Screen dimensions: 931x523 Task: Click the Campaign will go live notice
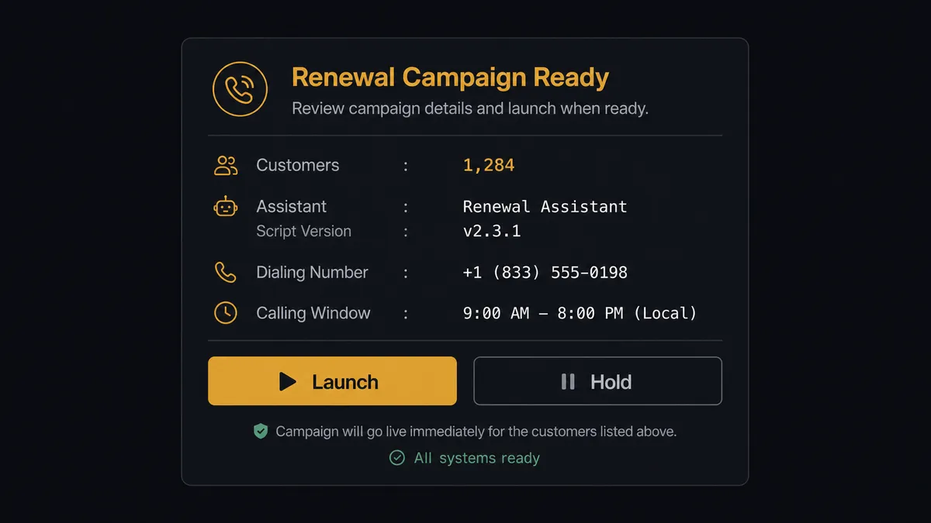point(476,432)
